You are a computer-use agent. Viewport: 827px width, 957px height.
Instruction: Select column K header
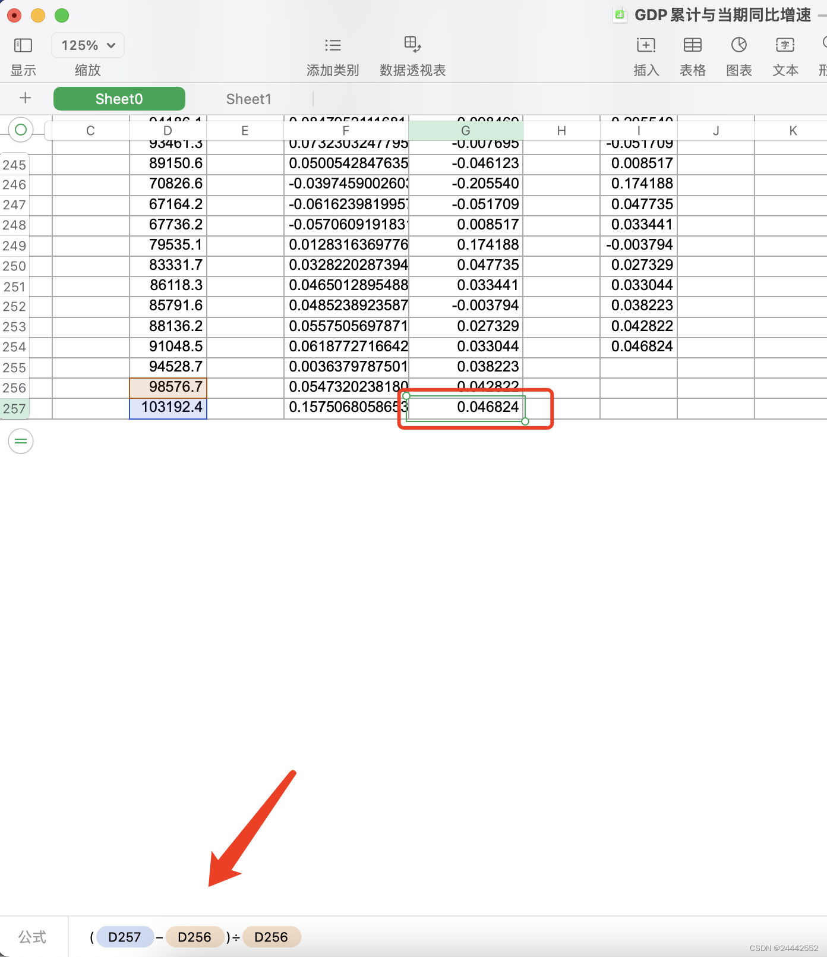click(x=793, y=131)
